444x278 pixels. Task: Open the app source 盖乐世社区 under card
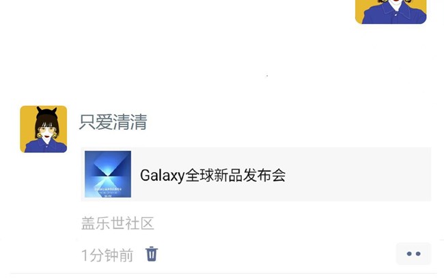pyautogui.click(x=117, y=223)
